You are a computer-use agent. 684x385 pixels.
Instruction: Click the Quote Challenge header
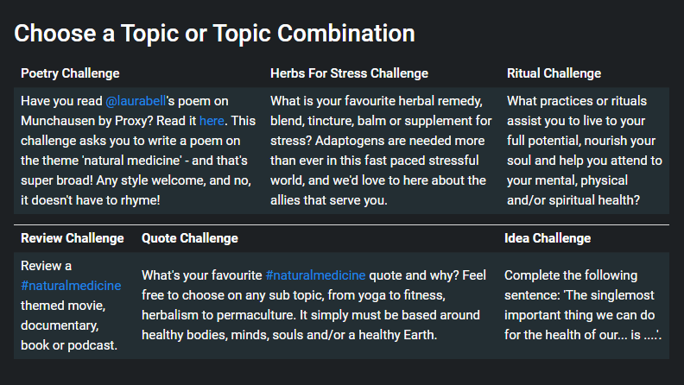(190, 238)
